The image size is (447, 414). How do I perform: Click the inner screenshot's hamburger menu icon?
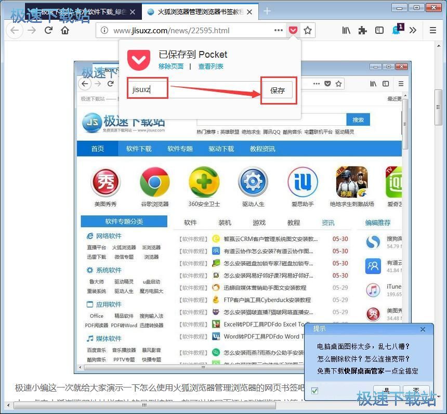point(401,84)
